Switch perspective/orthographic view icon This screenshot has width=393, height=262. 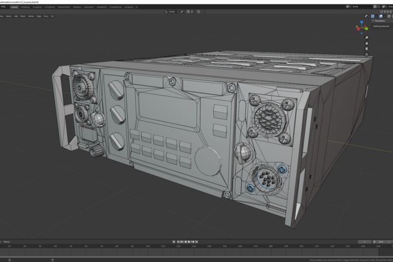coord(367,55)
